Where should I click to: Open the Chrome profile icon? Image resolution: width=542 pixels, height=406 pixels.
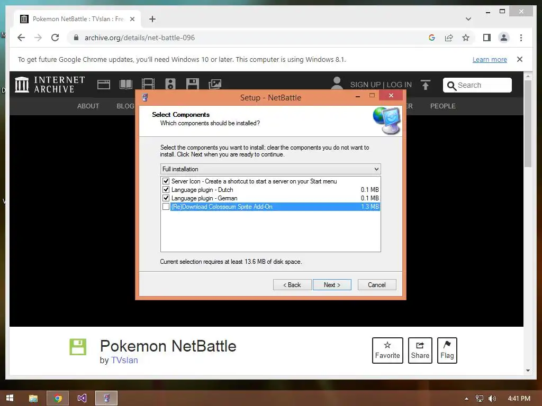click(x=504, y=38)
